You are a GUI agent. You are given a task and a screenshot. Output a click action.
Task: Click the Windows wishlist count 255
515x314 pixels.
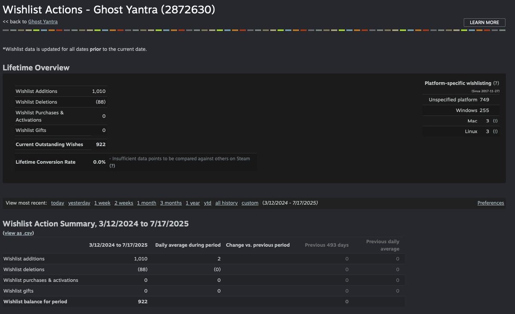(485, 110)
